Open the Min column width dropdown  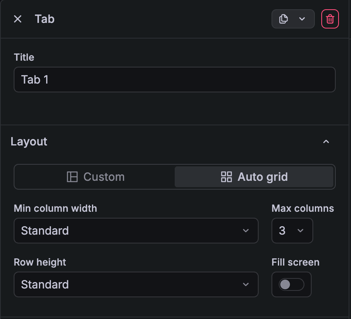136,231
